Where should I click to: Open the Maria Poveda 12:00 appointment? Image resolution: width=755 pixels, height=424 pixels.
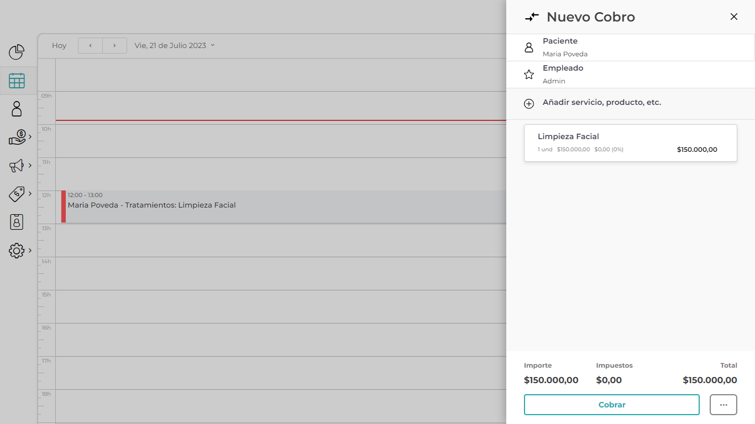click(x=284, y=206)
